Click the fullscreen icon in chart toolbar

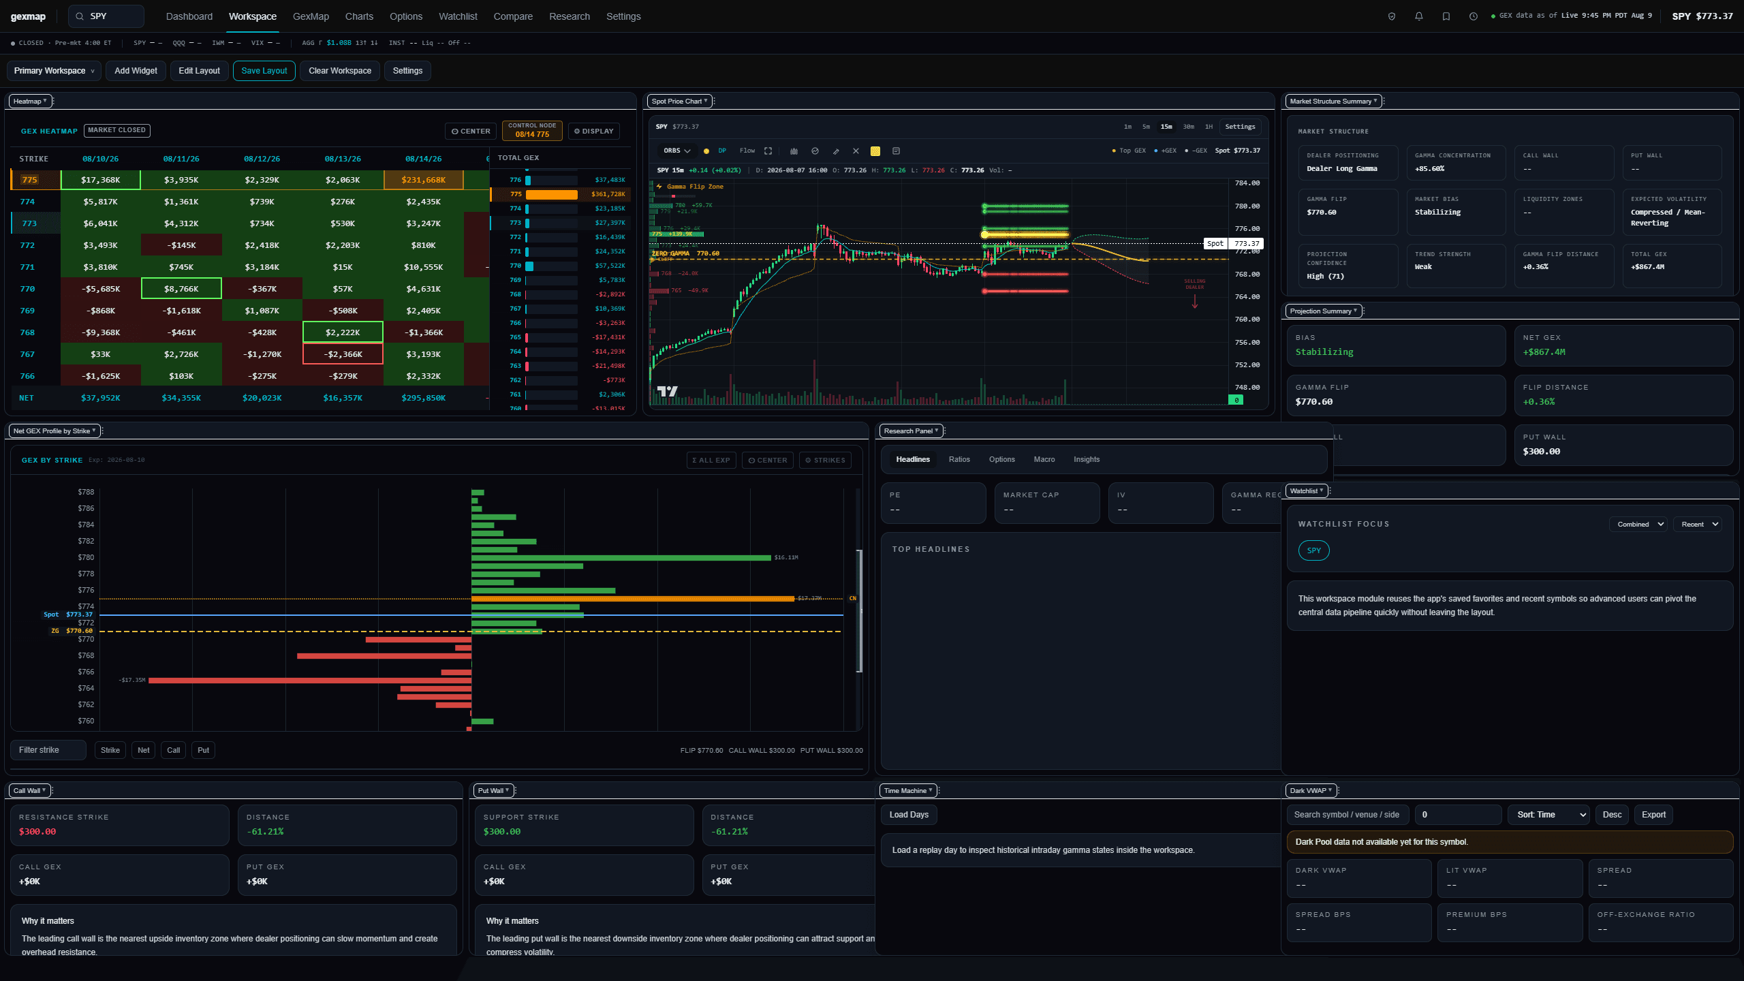coord(768,151)
